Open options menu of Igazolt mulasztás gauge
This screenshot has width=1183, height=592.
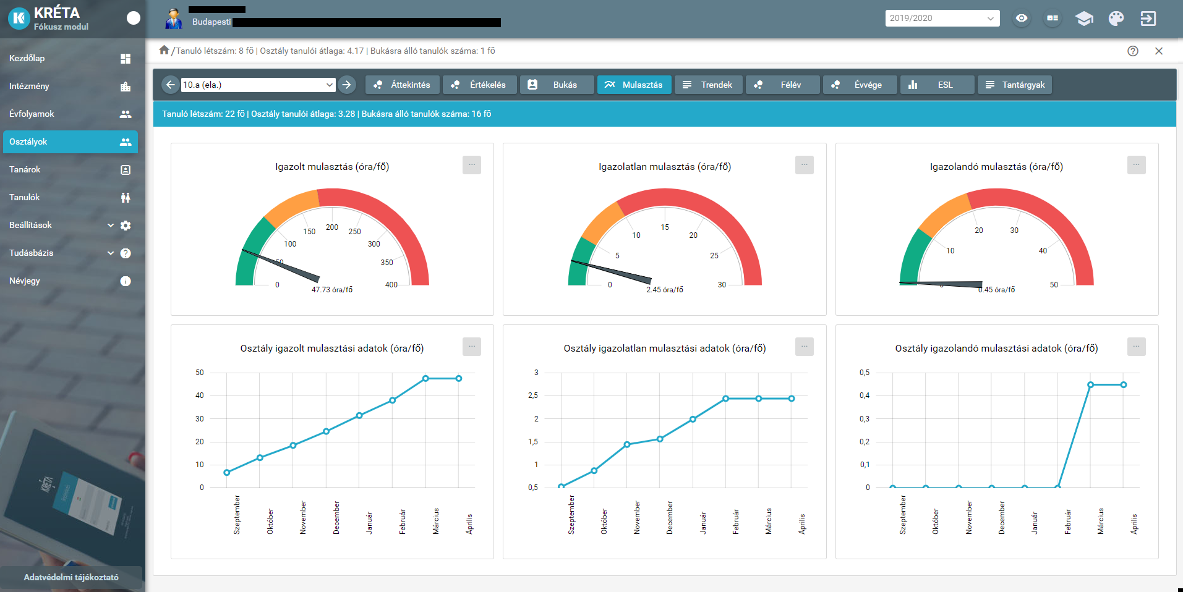point(472,165)
